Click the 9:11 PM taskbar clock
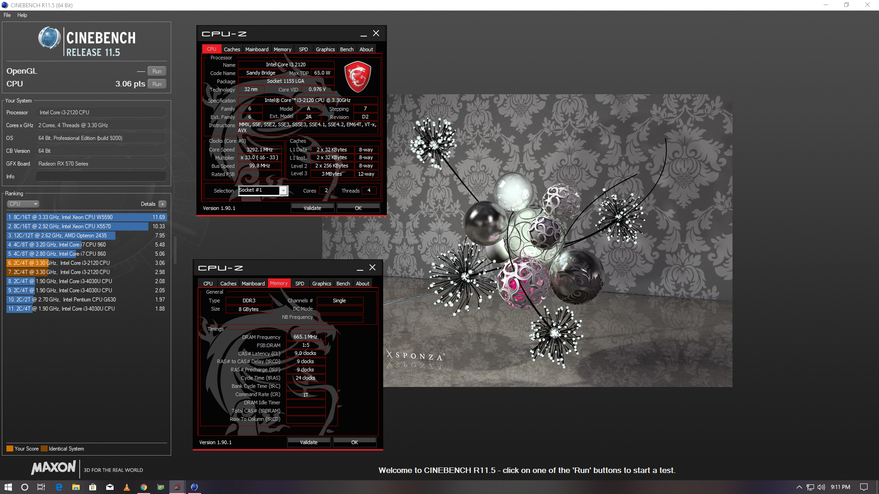This screenshot has width=879, height=494. pos(841,487)
